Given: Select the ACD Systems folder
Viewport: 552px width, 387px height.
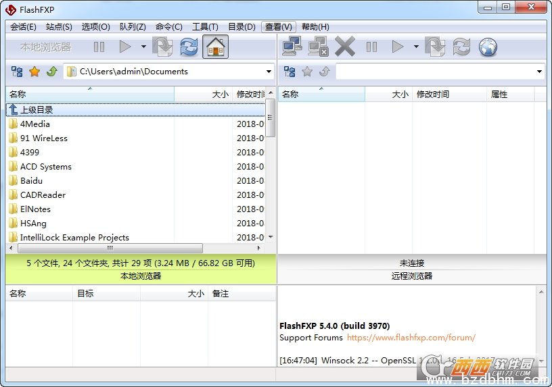Looking at the screenshot, I should point(46,166).
